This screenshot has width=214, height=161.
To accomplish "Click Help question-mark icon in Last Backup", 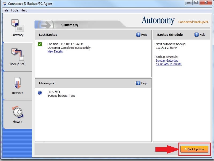I will point(138,35).
